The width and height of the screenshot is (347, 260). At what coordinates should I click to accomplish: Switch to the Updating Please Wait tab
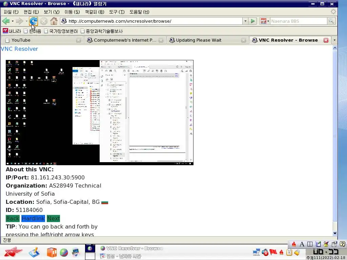[x=207, y=40]
